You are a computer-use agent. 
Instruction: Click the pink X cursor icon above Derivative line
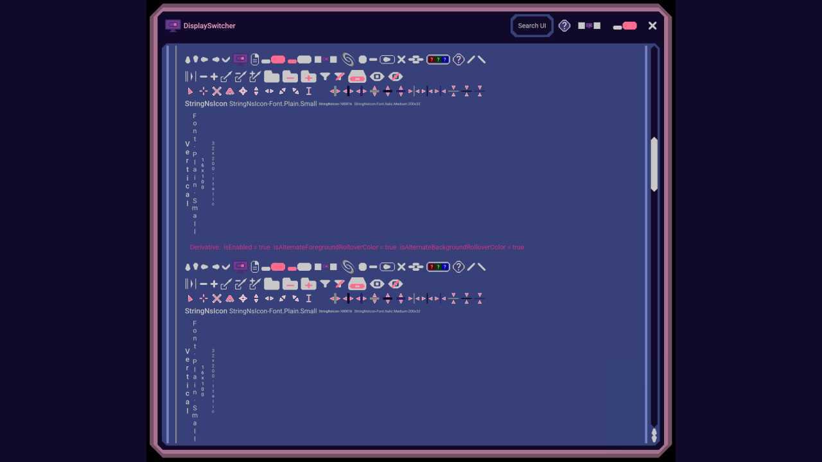point(217,91)
